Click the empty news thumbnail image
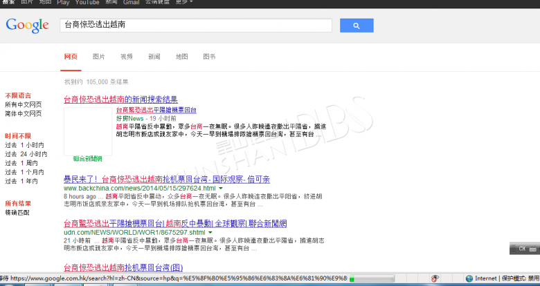This screenshot has width=540, height=286. pyautogui.click(x=88, y=131)
